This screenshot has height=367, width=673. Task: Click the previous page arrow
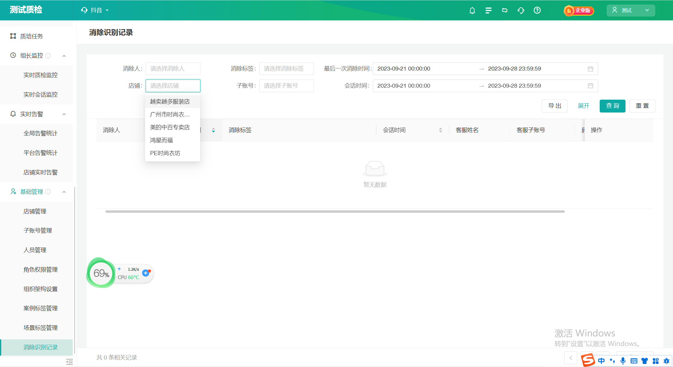pyautogui.click(x=571, y=357)
